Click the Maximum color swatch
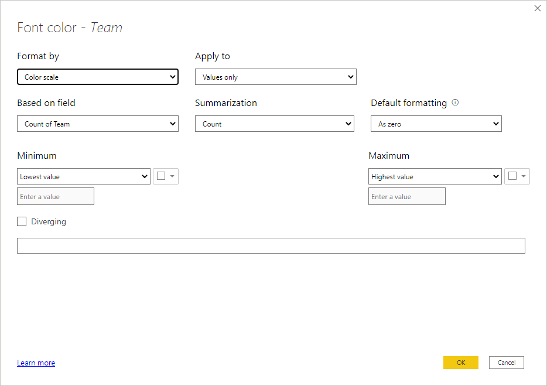 (512, 176)
